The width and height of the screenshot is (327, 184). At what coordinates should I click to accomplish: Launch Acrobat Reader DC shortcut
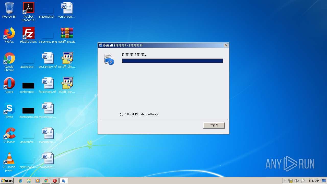(x=28, y=12)
